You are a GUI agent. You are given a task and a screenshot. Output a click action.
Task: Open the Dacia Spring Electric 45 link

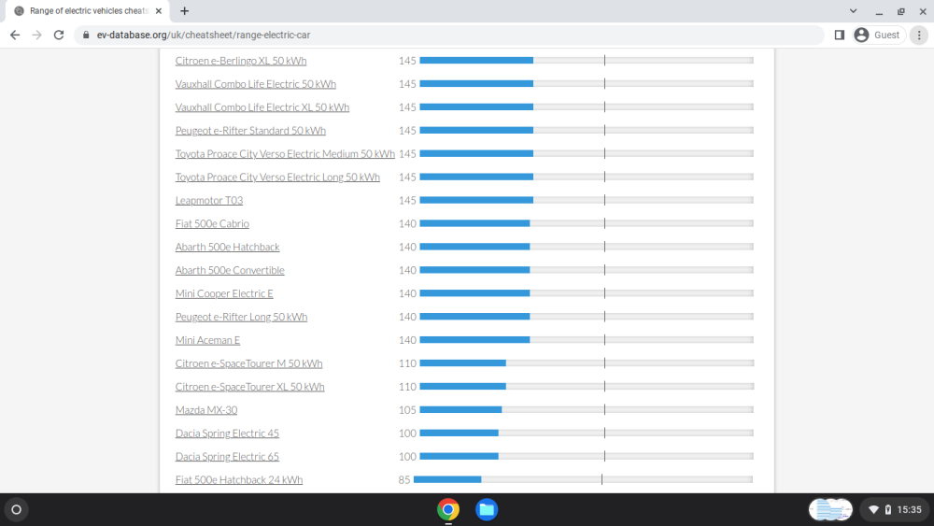pyautogui.click(x=227, y=434)
